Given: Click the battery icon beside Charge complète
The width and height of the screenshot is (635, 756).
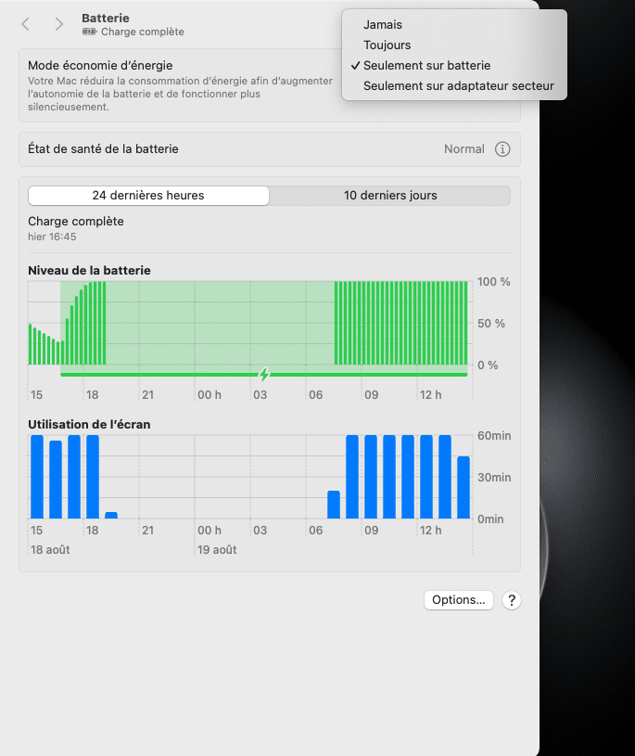Looking at the screenshot, I should 89,32.
